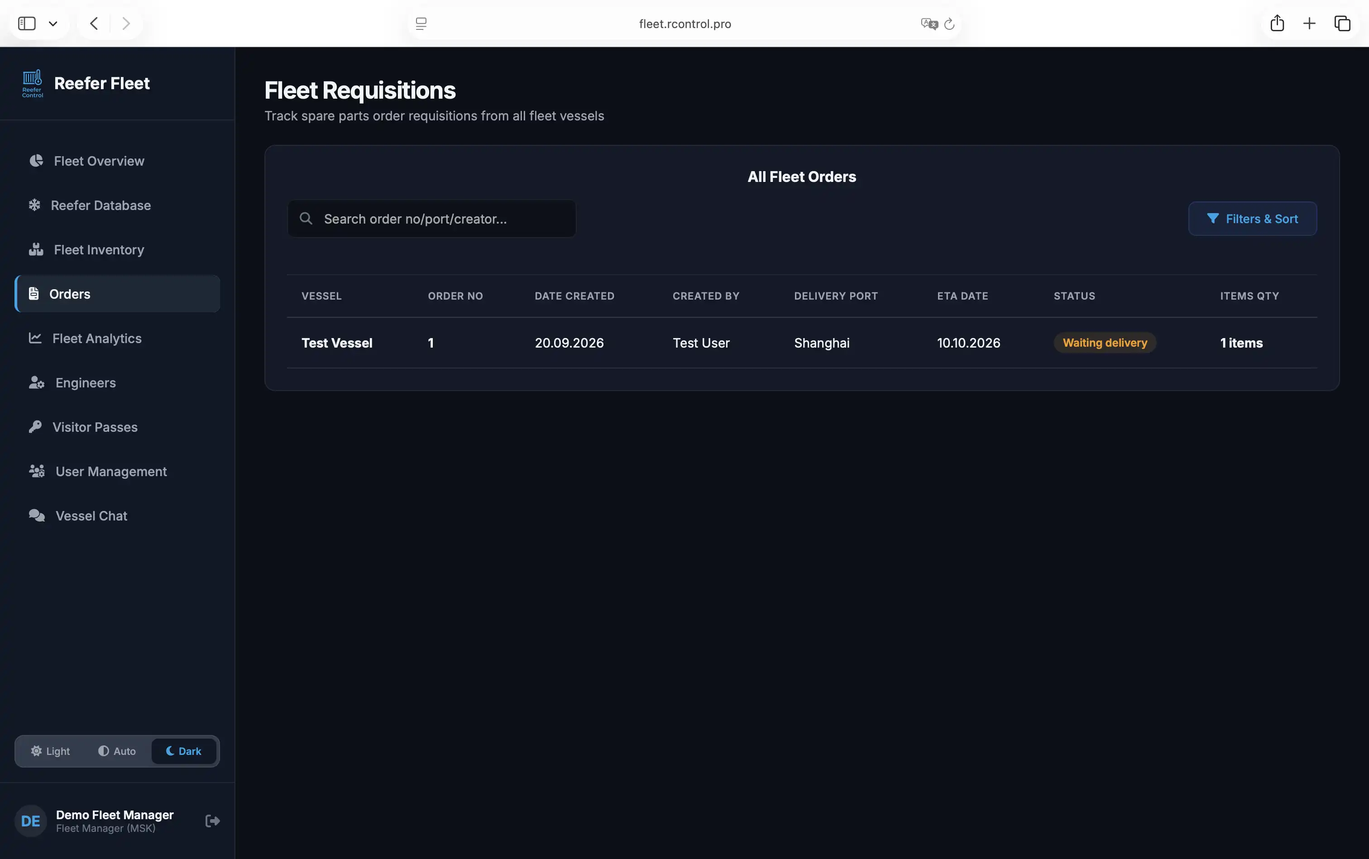
Task: Click the reader view icon in address bar
Action: click(x=421, y=23)
